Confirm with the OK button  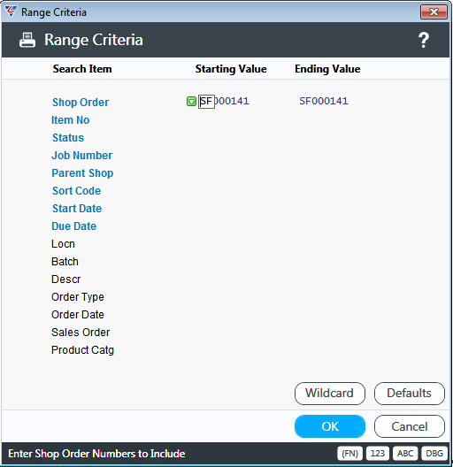(330, 426)
